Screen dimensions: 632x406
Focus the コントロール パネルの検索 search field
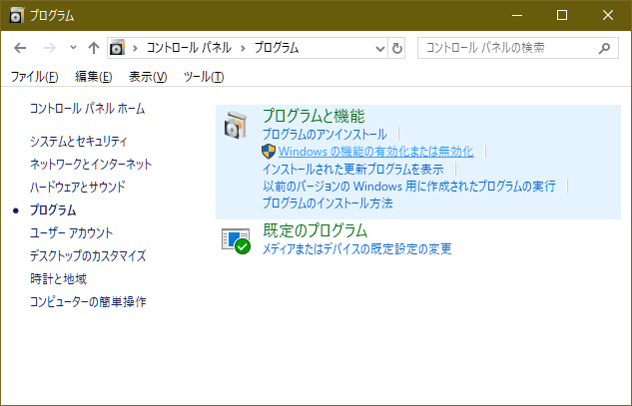518,48
